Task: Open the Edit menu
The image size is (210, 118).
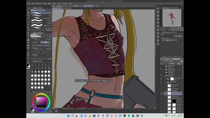Action: tap(32, 4)
